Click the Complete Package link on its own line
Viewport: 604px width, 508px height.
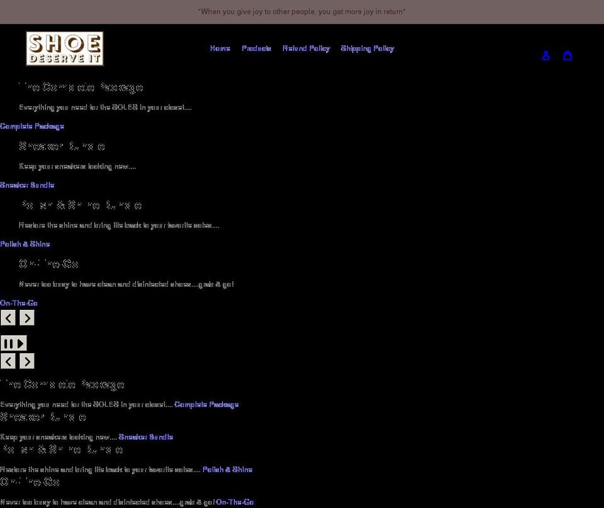32,126
